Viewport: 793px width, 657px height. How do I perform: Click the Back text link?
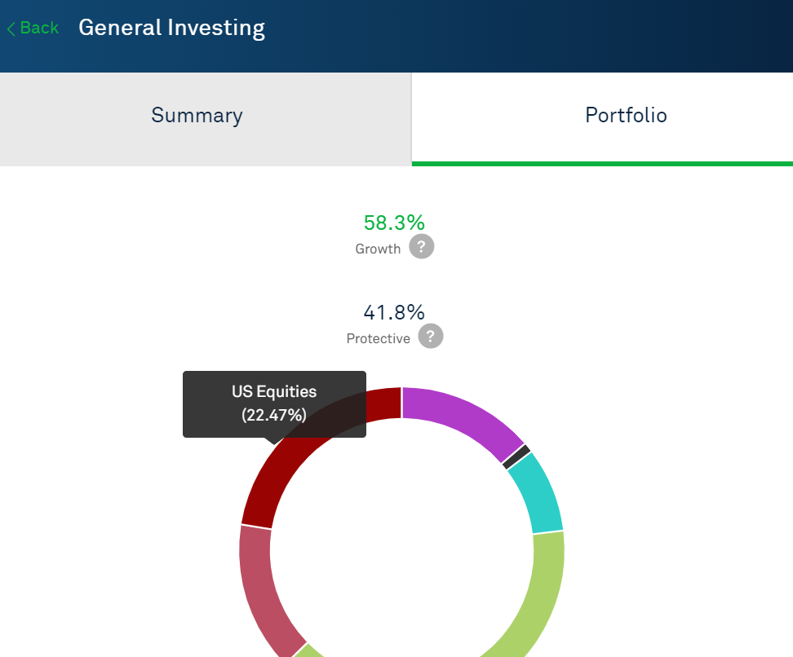tap(39, 29)
